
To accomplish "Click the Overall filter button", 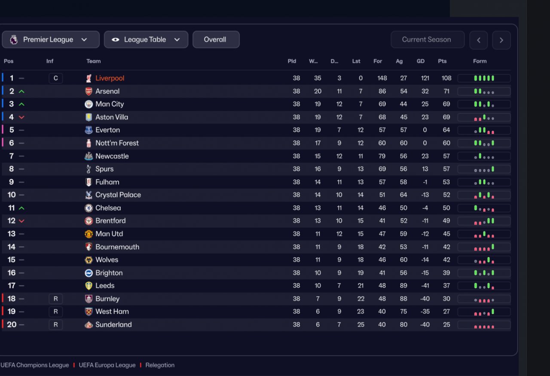I will (x=216, y=40).
